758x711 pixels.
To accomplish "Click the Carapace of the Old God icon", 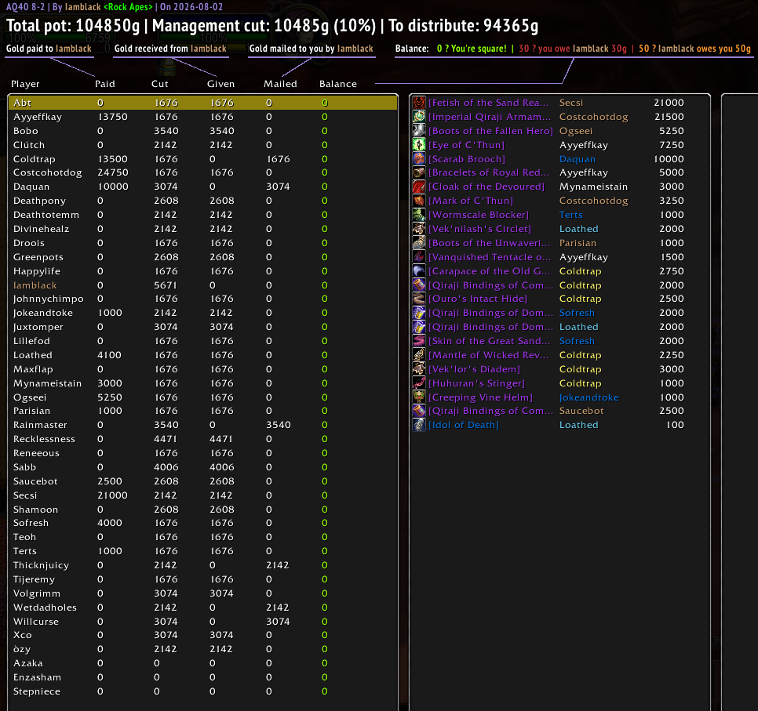I will coord(419,271).
